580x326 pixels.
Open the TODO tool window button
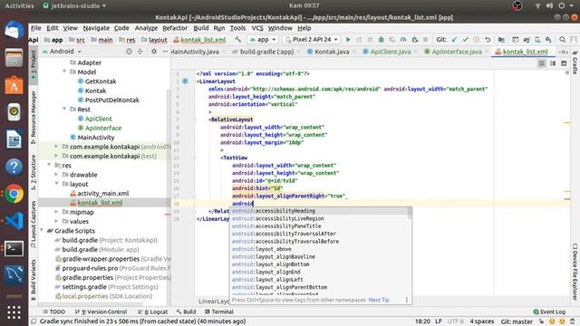point(53,312)
